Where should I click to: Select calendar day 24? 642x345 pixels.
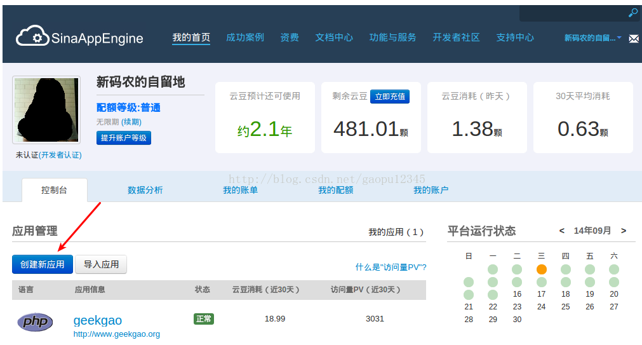click(541, 307)
